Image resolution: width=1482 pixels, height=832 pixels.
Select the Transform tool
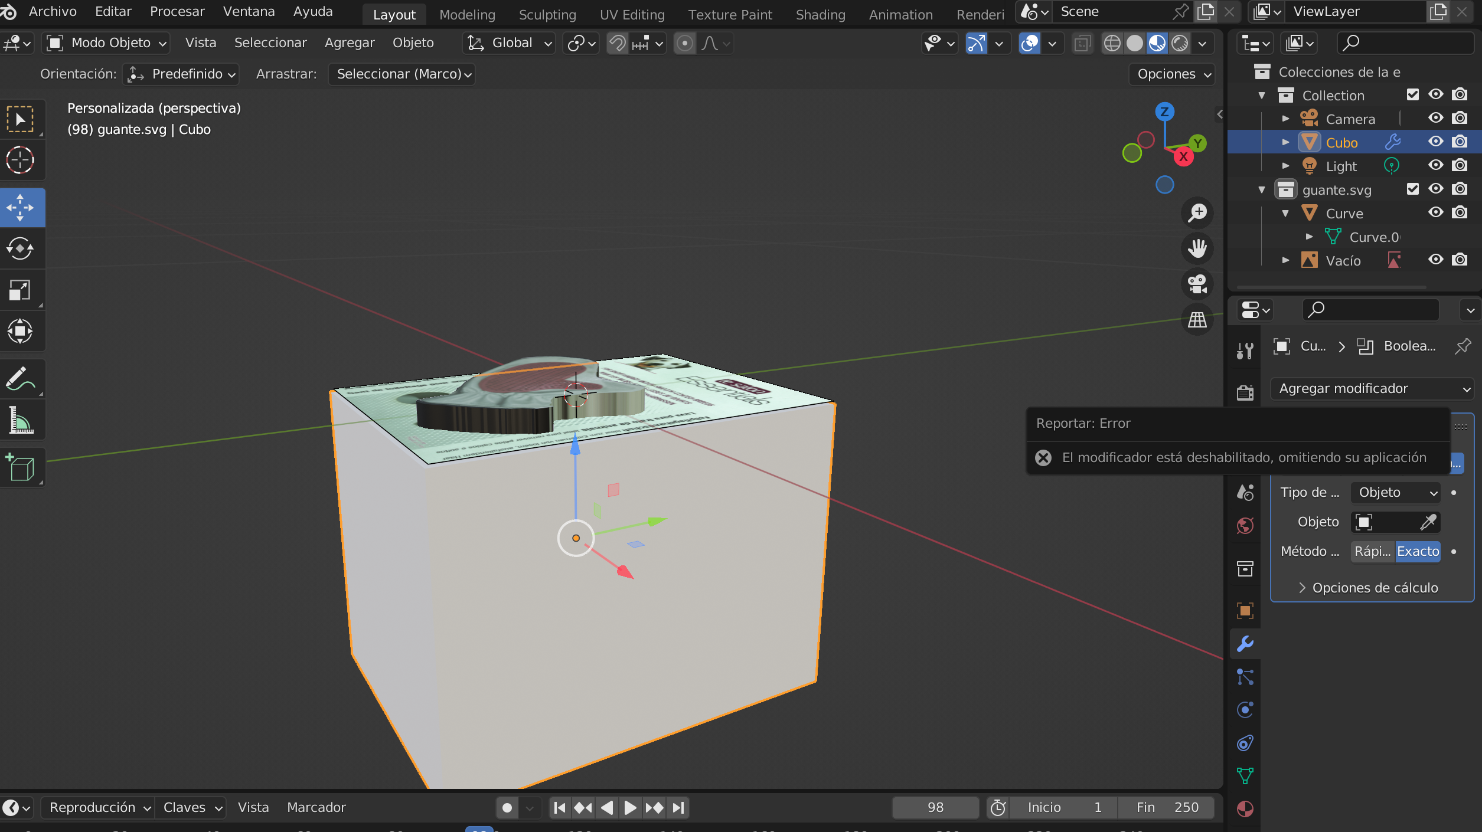click(21, 331)
